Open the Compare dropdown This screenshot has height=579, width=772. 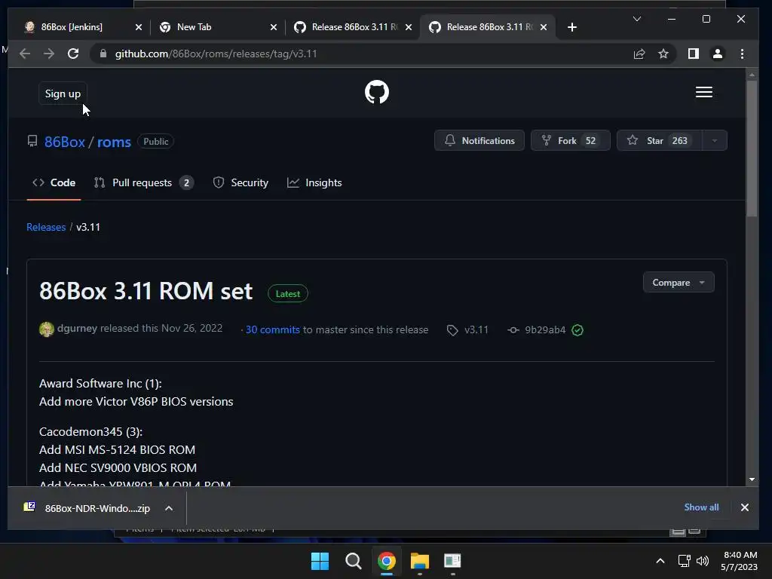[x=679, y=283]
